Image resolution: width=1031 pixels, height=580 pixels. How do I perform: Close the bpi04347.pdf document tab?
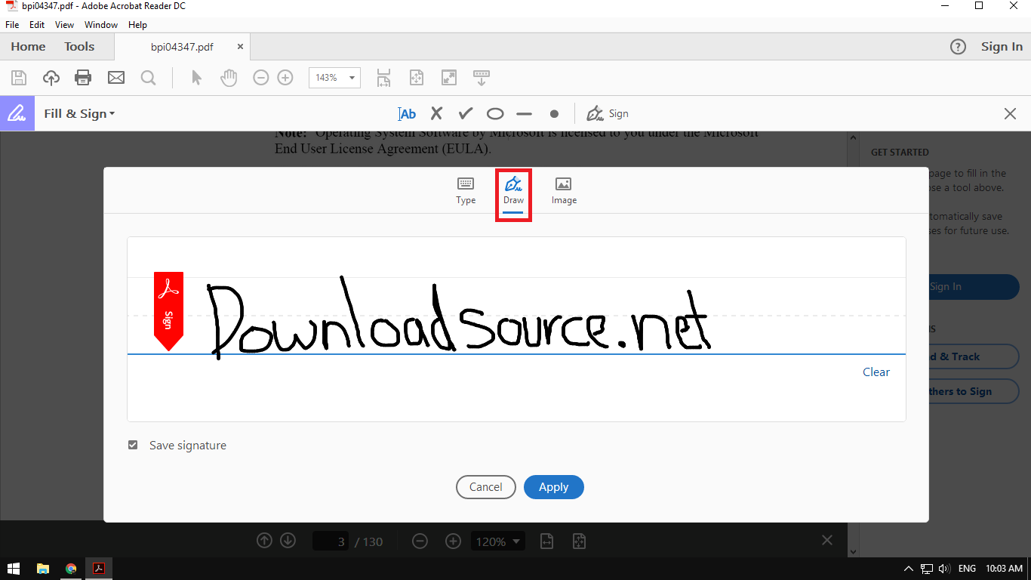(240, 47)
